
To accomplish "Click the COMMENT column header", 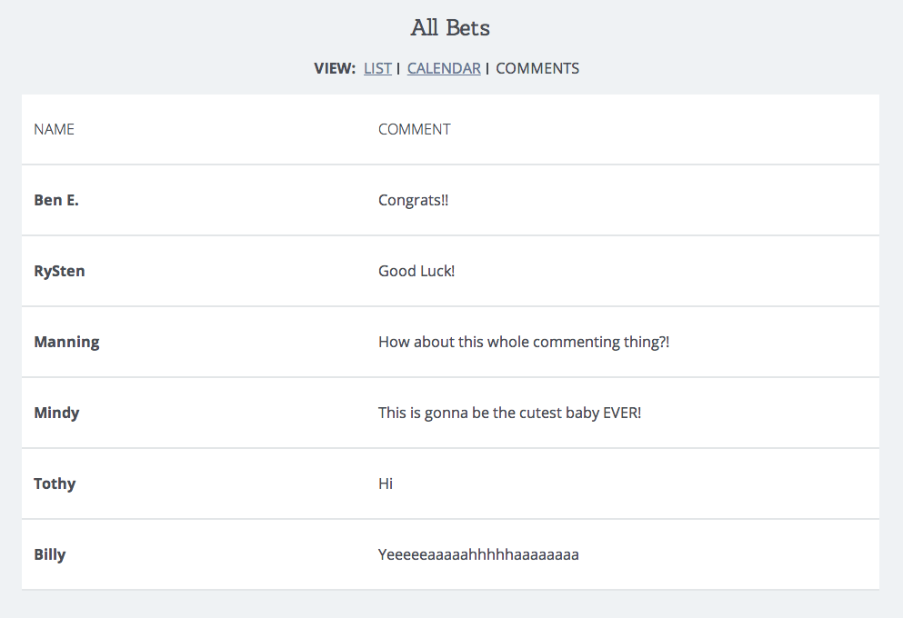I will click(415, 129).
